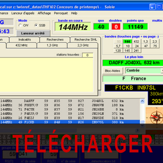The image size is (163, 163).
Task: Select the F1CKB log row
Action: click(70, 122)
